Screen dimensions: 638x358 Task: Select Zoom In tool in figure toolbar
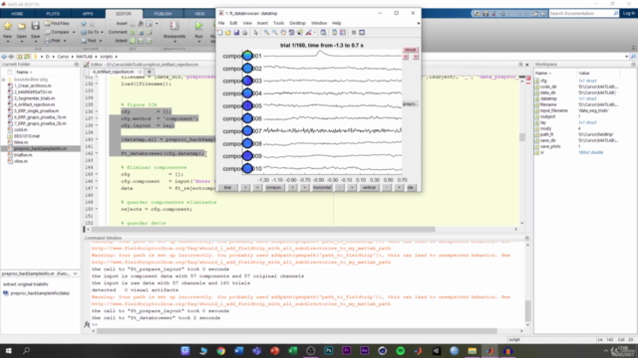click(x=266, y=33)
